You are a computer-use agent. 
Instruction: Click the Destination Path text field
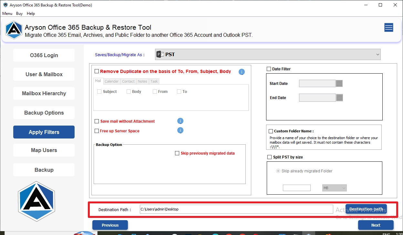[236, 209]
